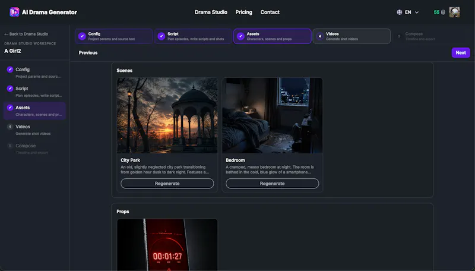Viewport: 475px width, 271px height.
Task: Open the EN language dropdown chevron
Action: click(417, 12)
